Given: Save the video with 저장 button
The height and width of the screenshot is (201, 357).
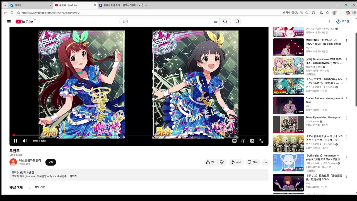Looking at the screenshot, I should pos(253,162).
